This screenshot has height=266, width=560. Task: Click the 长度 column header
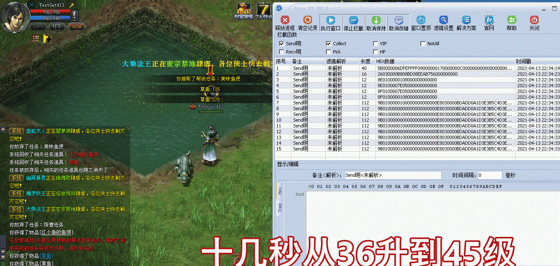[x=367, y=61]
